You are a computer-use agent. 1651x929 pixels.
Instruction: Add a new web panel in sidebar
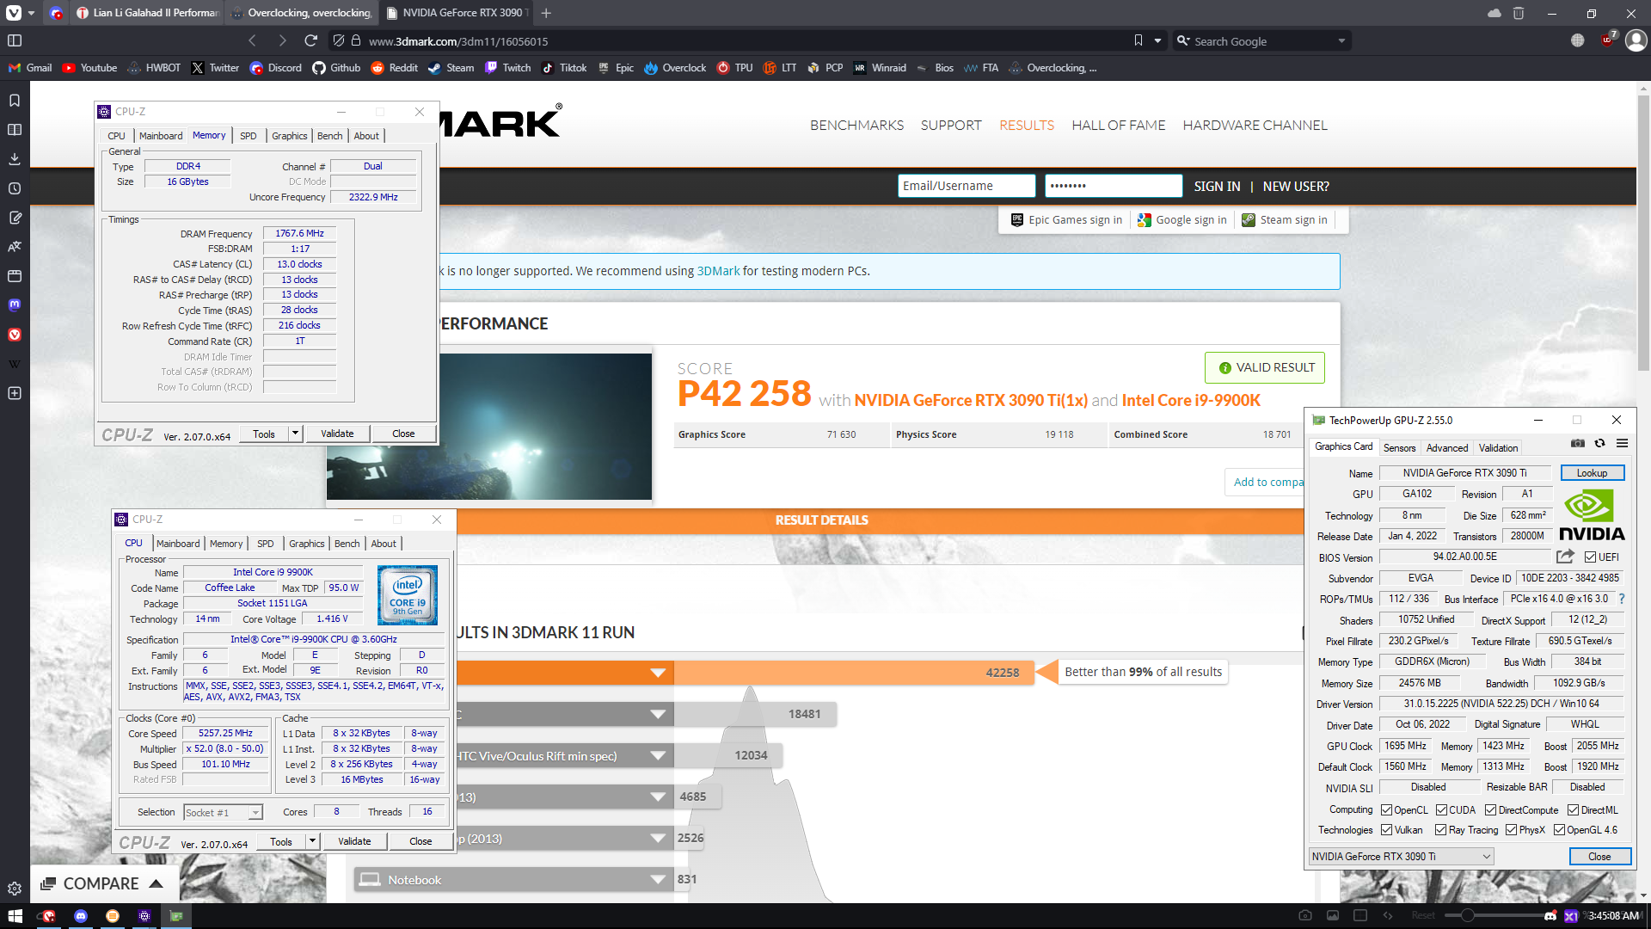(15, 393)
